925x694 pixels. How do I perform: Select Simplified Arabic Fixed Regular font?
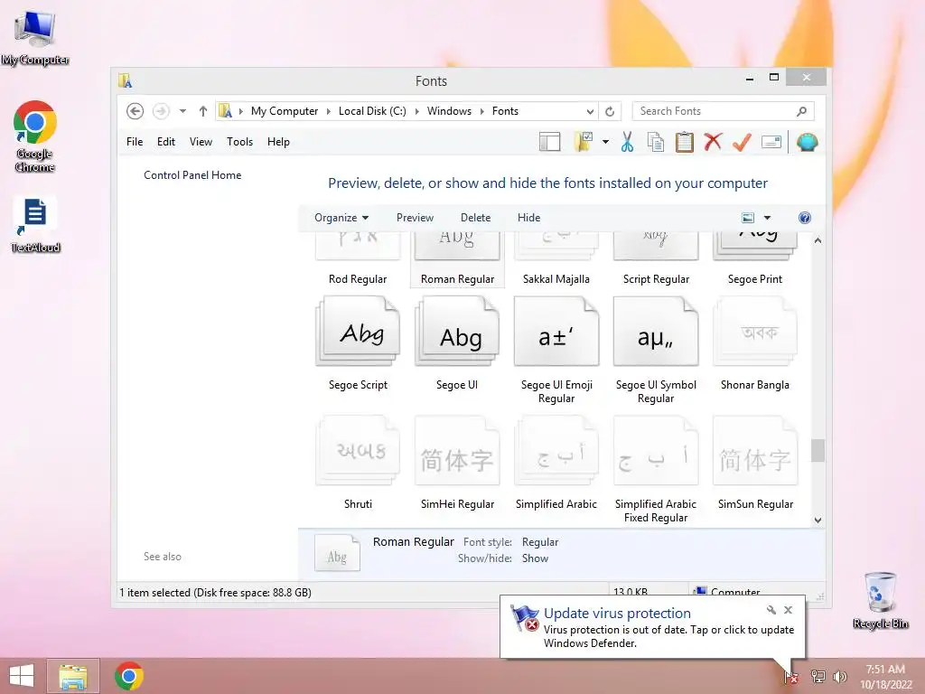[656, 470]
